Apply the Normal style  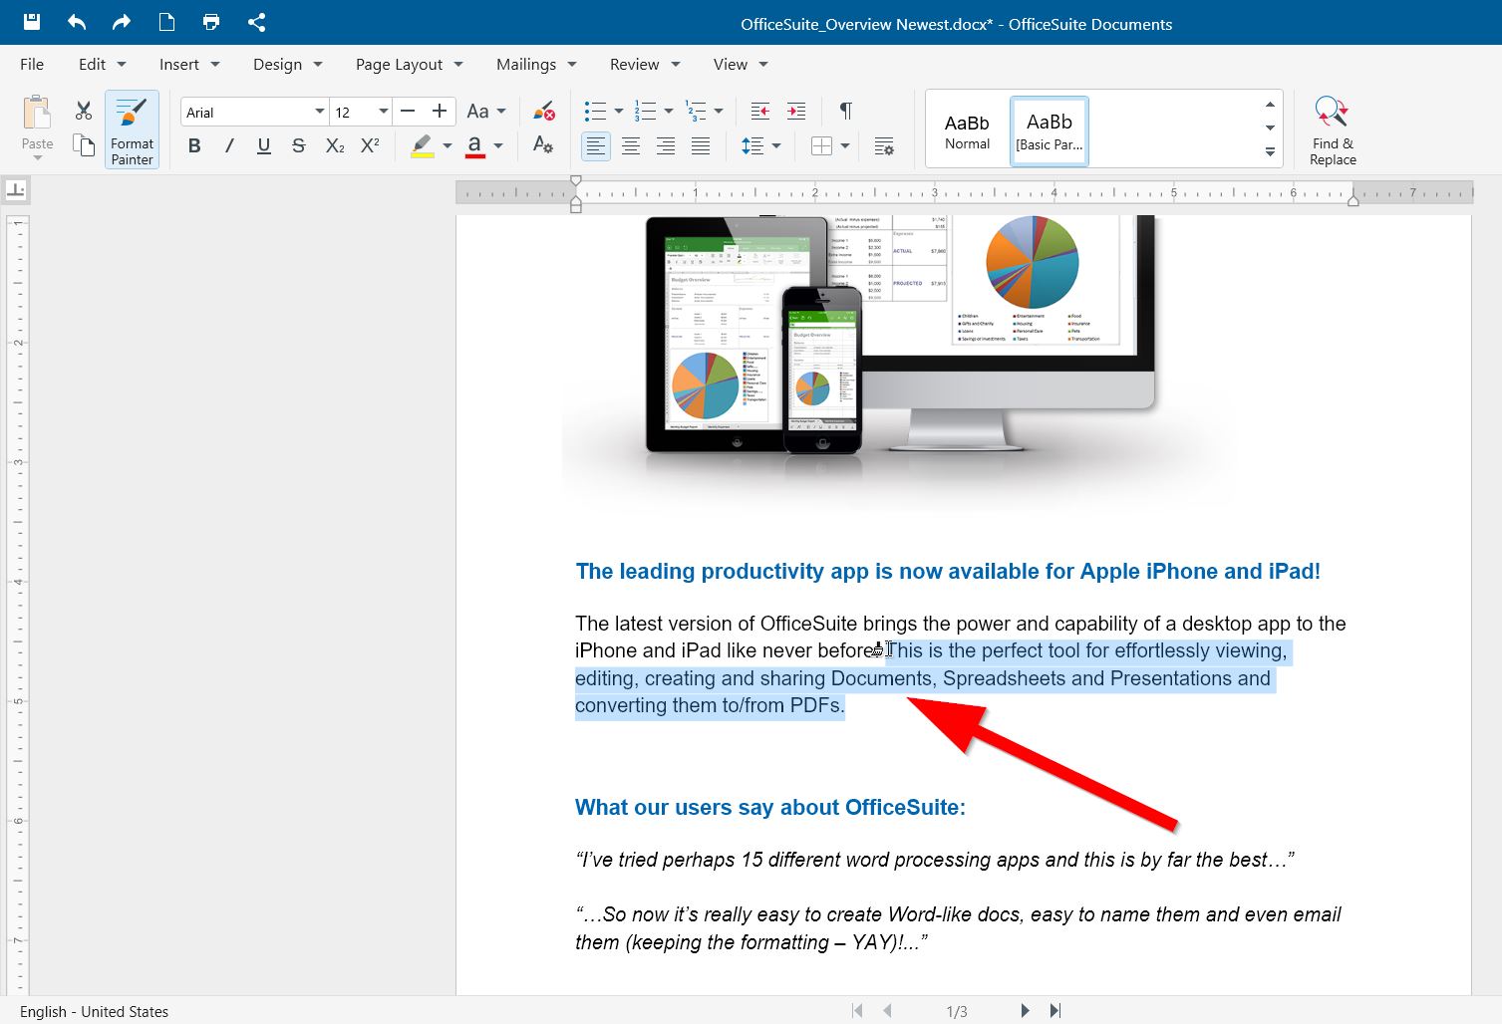967,131
